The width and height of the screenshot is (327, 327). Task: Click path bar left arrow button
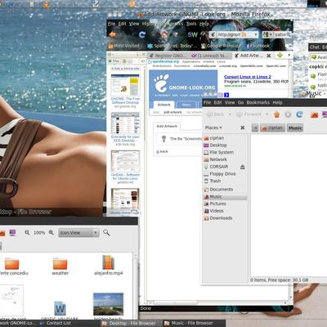pos(255,128)
